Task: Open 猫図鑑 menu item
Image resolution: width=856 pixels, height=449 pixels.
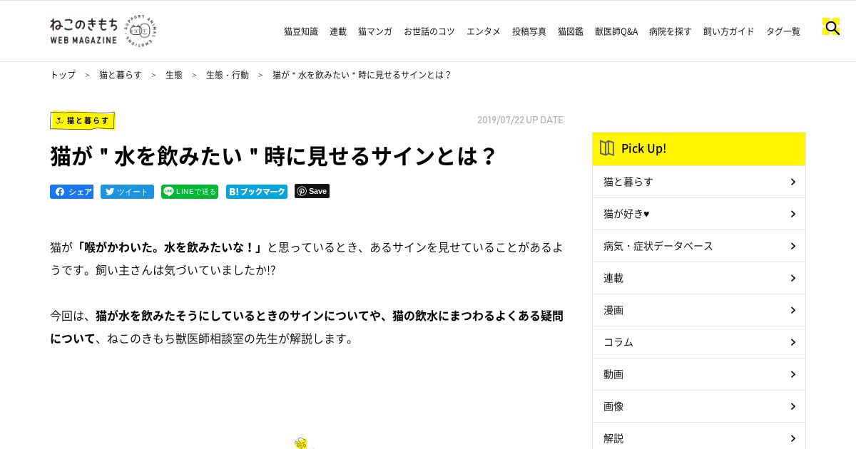Action: [571, 31]
